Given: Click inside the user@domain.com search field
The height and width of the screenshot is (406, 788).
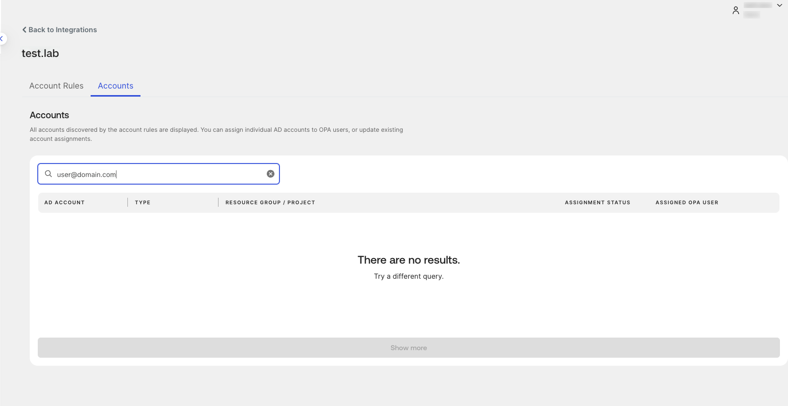Looking at the screenshot, I should [159, 174].
